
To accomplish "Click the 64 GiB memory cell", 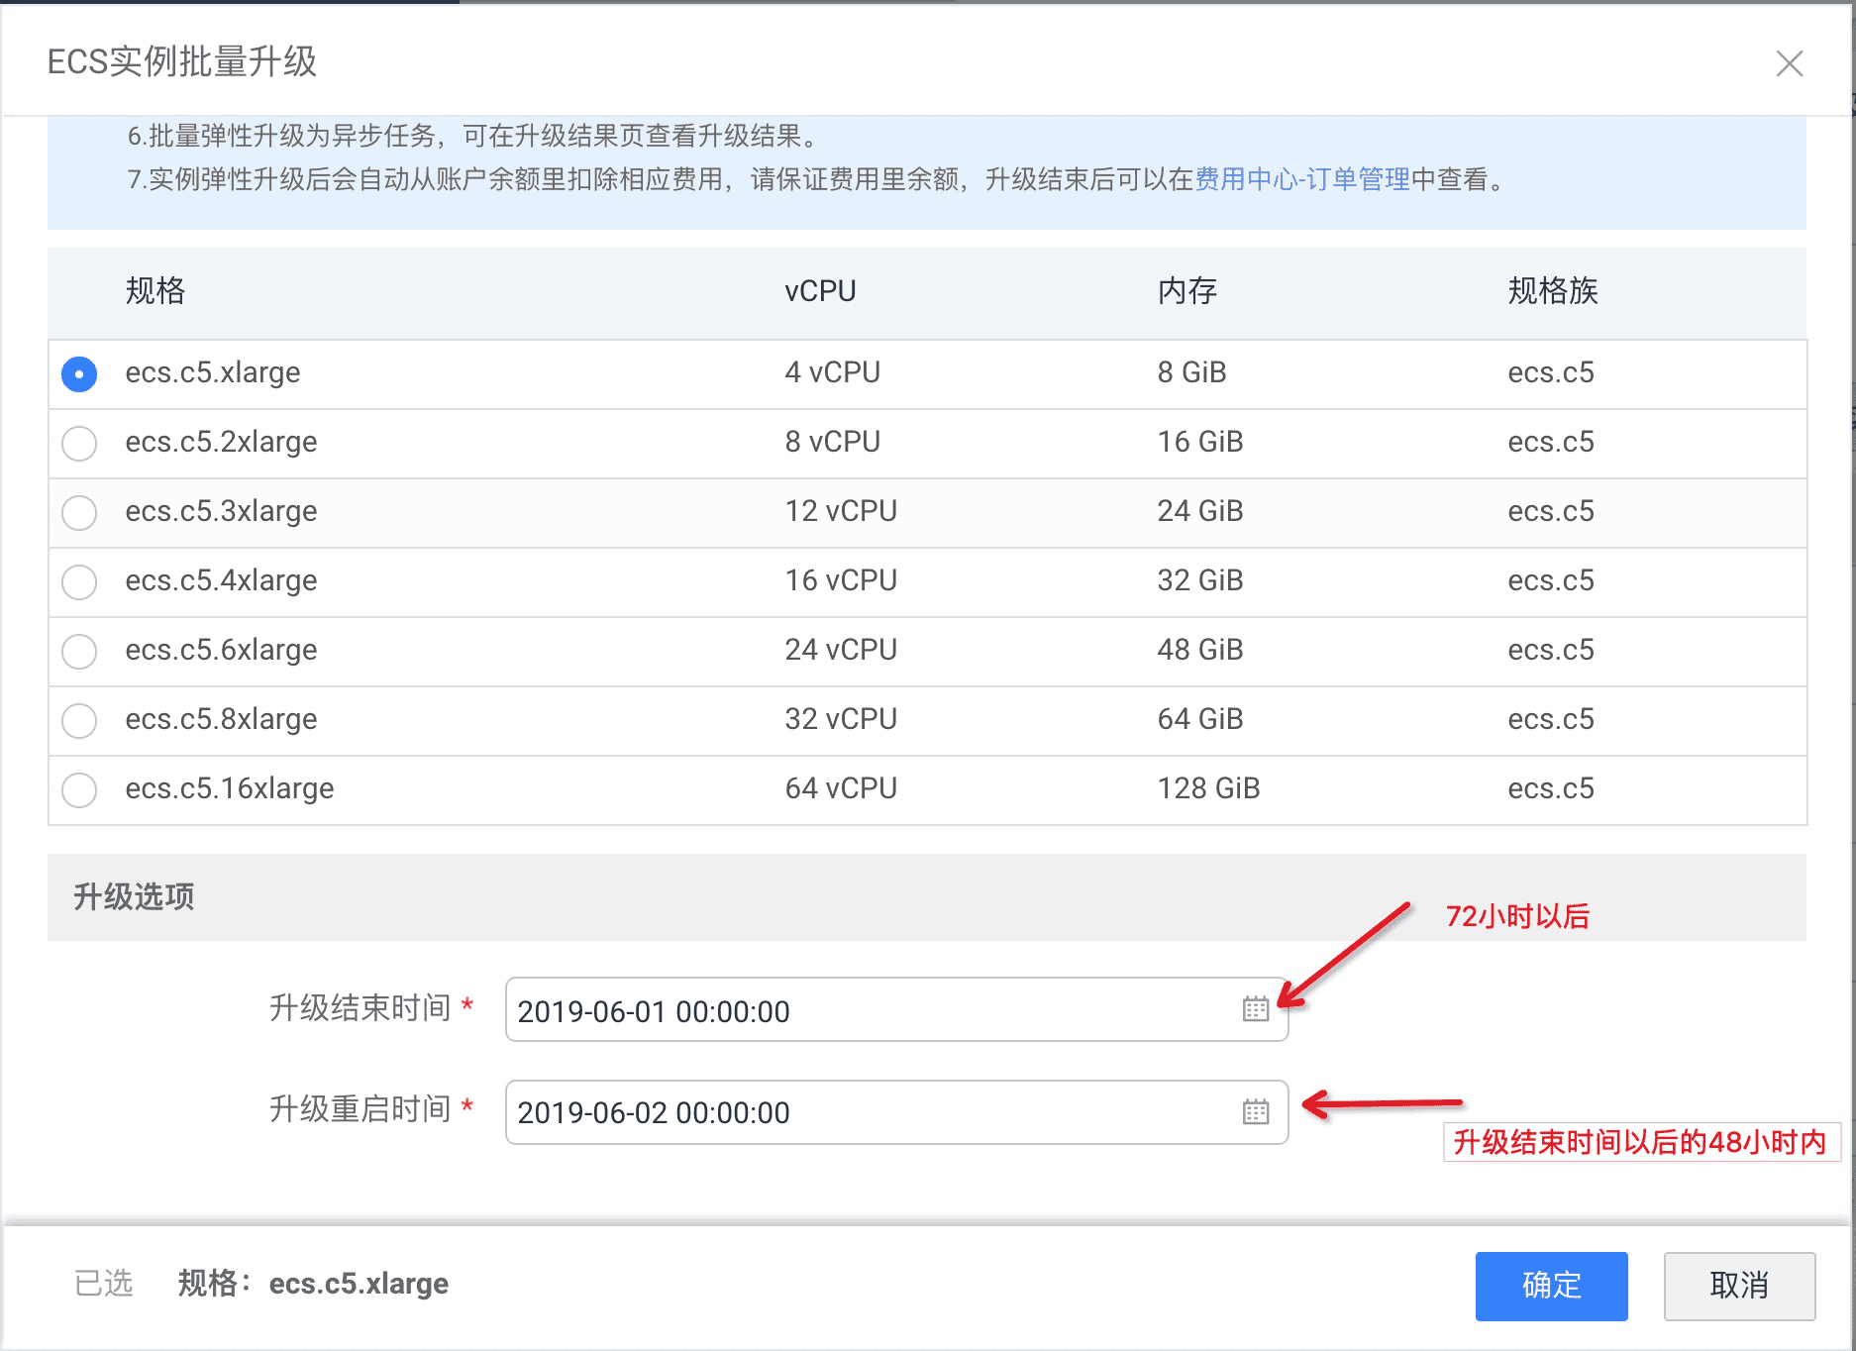I will tap(1199, 719).
